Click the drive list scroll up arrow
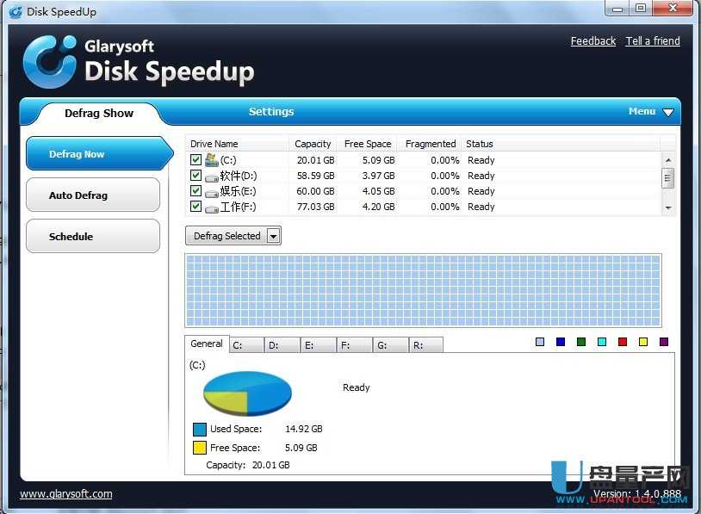 click(x=668, y=160)
